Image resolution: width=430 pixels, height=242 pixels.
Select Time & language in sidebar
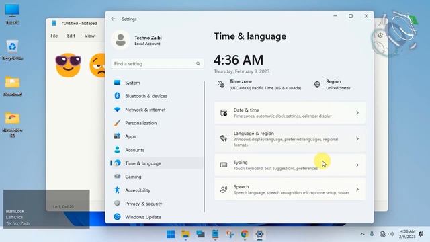click(x=157, y=163)
